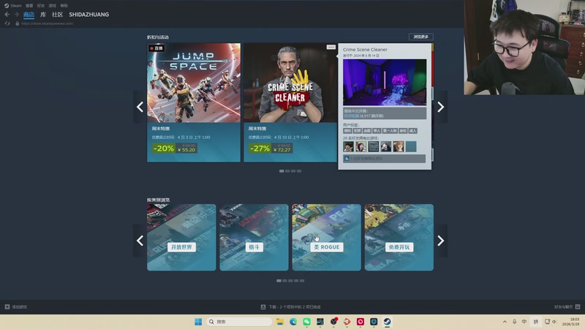Click the microphone icon in the system tray
Screen dimensions: 585x329
pos(515,322)
